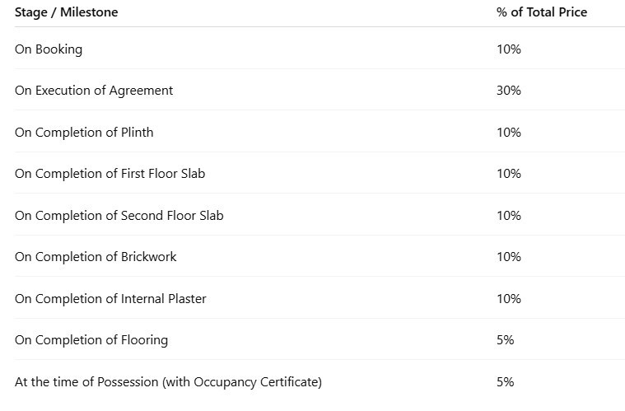The width and height of the screenshot is (625, 411).
Task: Click the 'Stage / Milestone' column header
Action: pos(66,12)
